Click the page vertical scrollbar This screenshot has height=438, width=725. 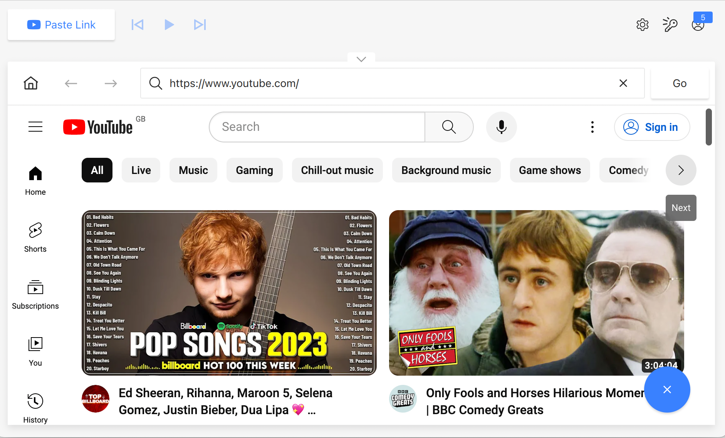(x=709, y=127)
